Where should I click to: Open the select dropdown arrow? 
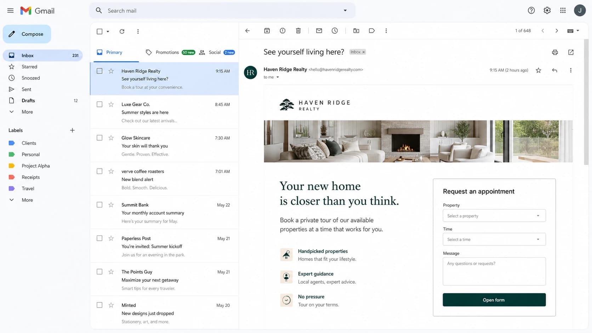coord(108,31)
